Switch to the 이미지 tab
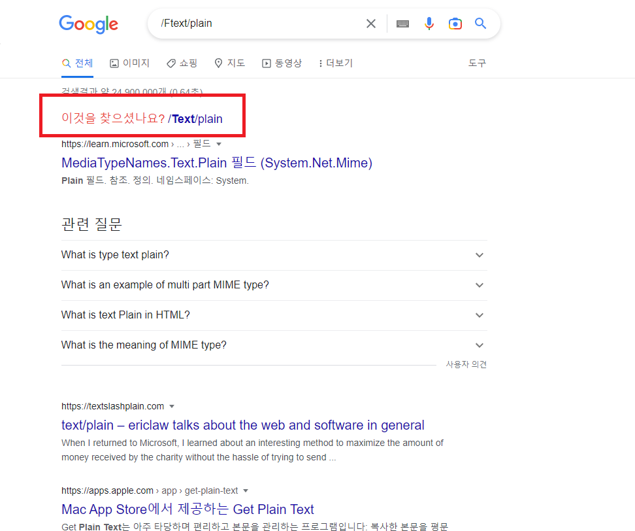The height and width of the screenshot is (531, 635). pyautogui.click(x=129, y=63)
